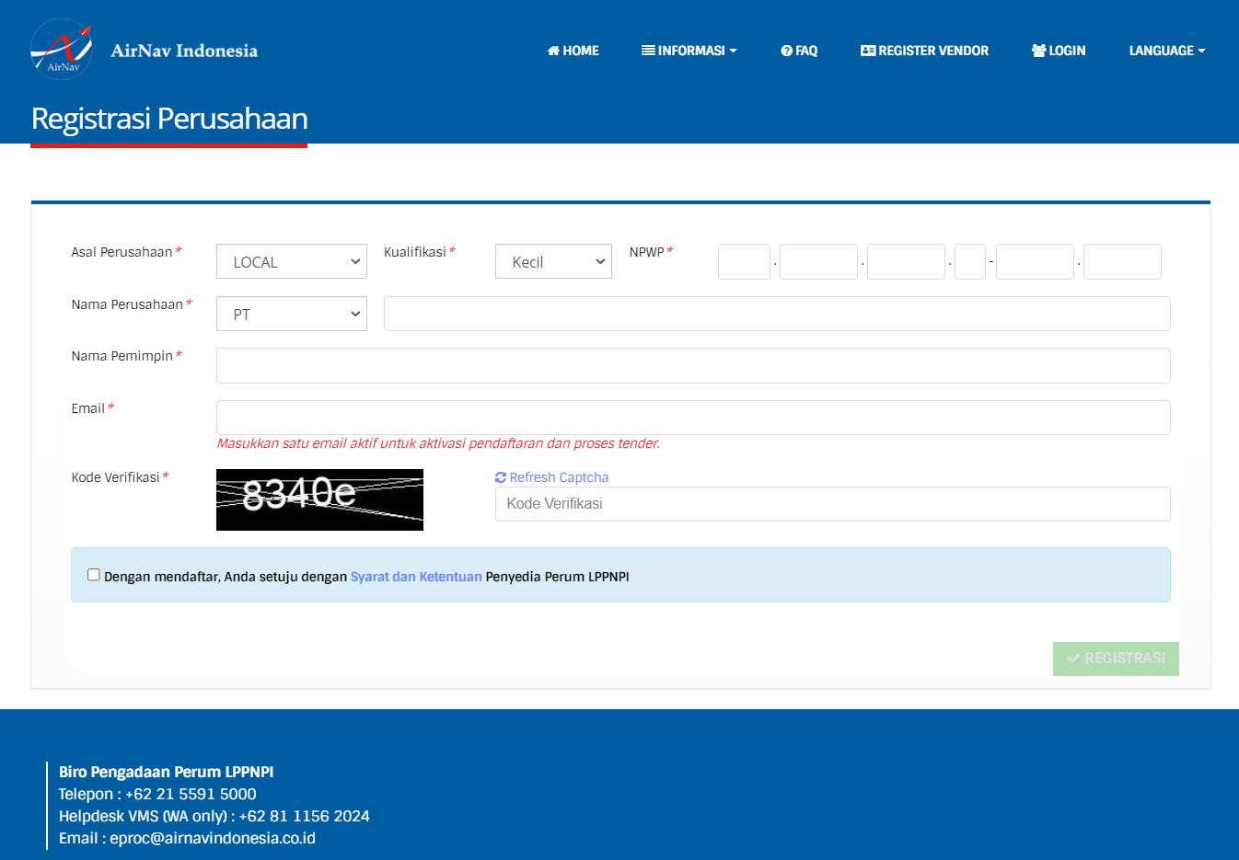Image resolution: width=1239 pixels, height=860 pixels.
Task: Open the Syarat dan Ketentuan link
Action: [416, 577]
